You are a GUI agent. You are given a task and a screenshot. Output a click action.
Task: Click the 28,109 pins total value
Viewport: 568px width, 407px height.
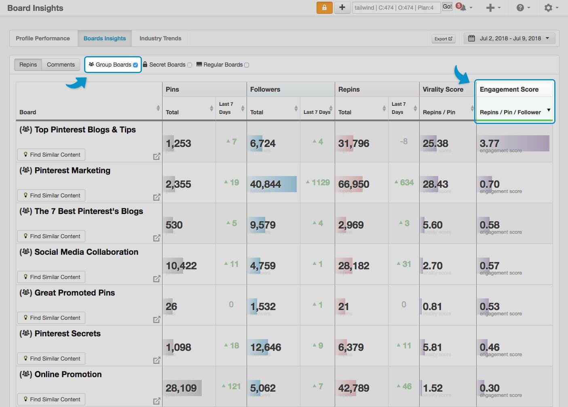pos(181,388)
